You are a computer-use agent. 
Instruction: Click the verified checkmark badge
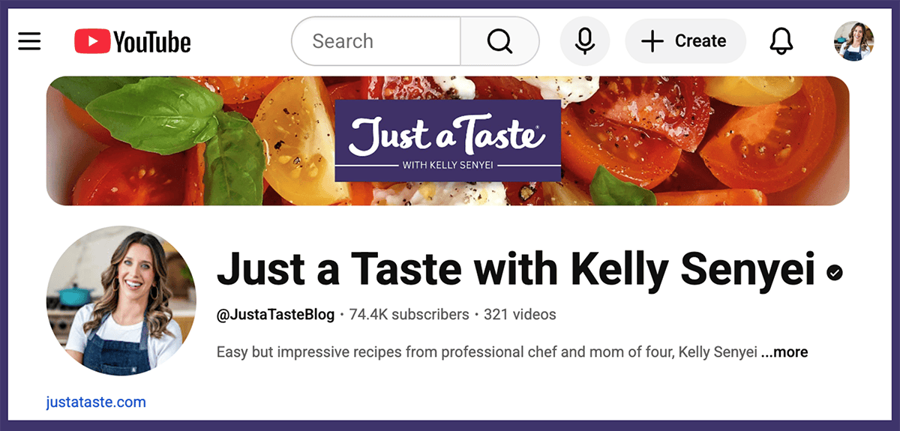click(834, 273)
